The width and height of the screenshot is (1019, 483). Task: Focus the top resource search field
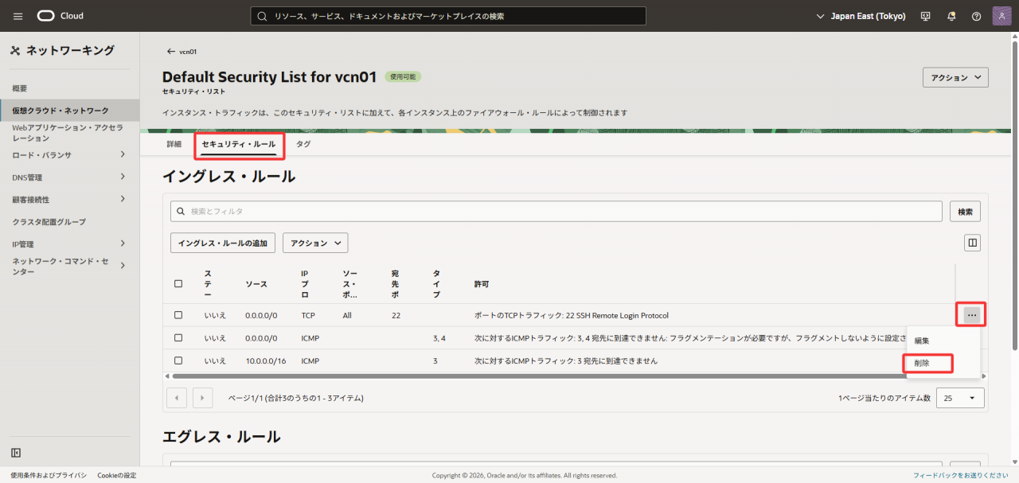(448, 16)
